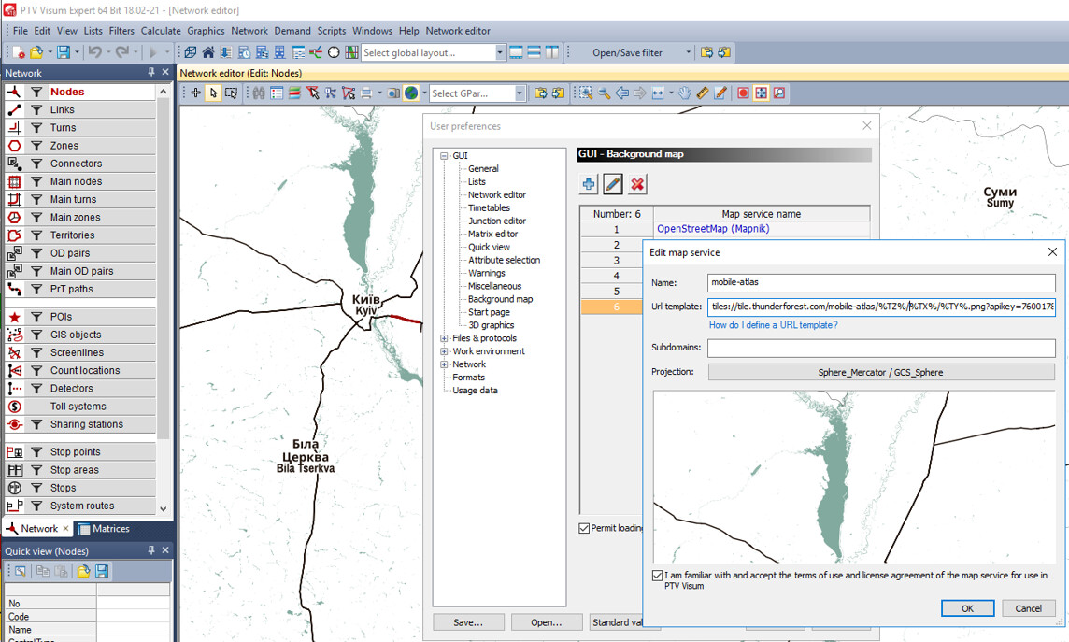Viewport: 1069px width, 642px height.
Task: Switch to the Matrices tab
Action: tap(104, 529)
